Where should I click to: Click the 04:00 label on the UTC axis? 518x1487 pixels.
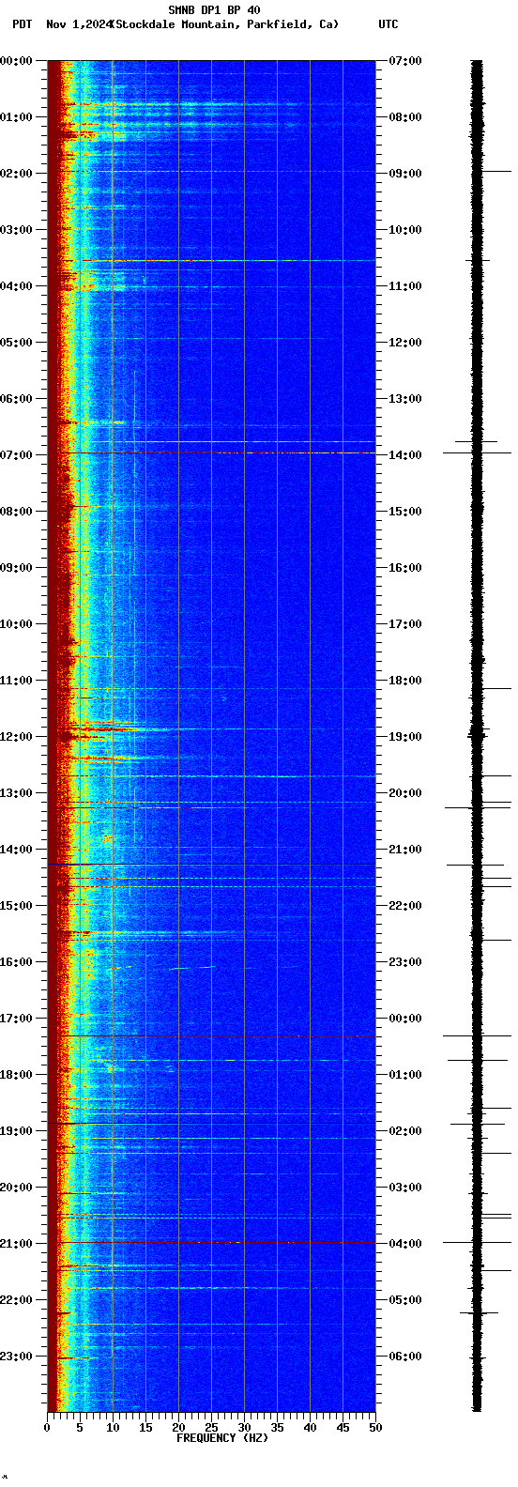[405, 1244]
